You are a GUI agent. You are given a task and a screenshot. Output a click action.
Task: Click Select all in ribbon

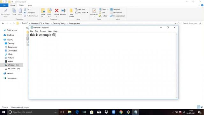pos(115,9)
